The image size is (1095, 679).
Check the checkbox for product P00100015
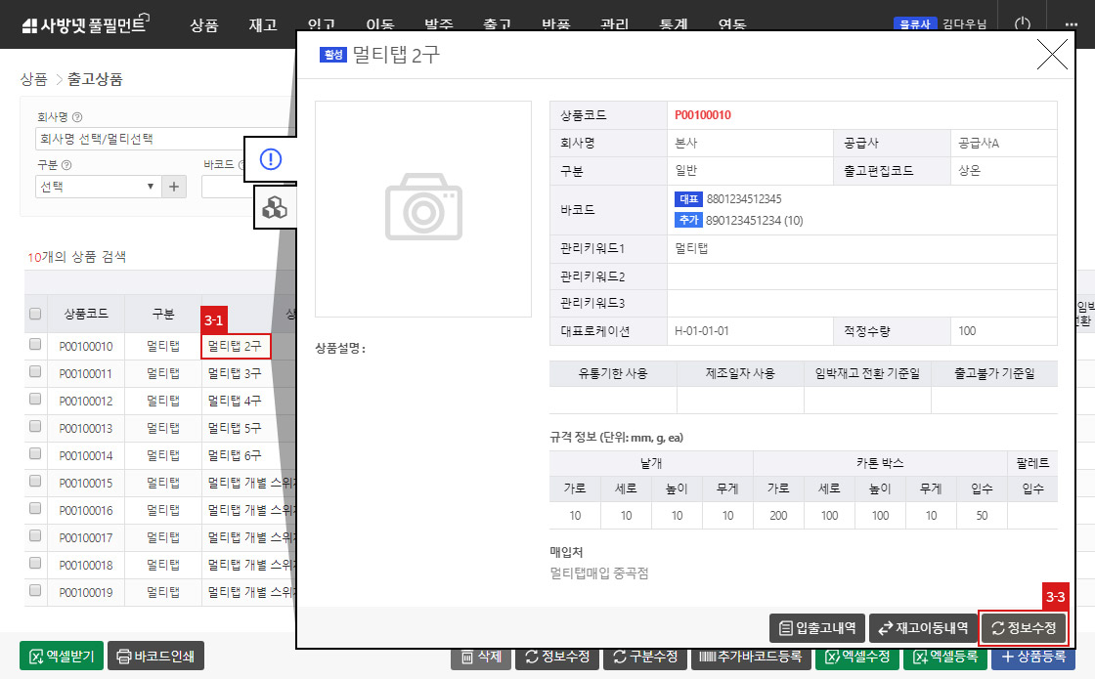coord(36,483)
